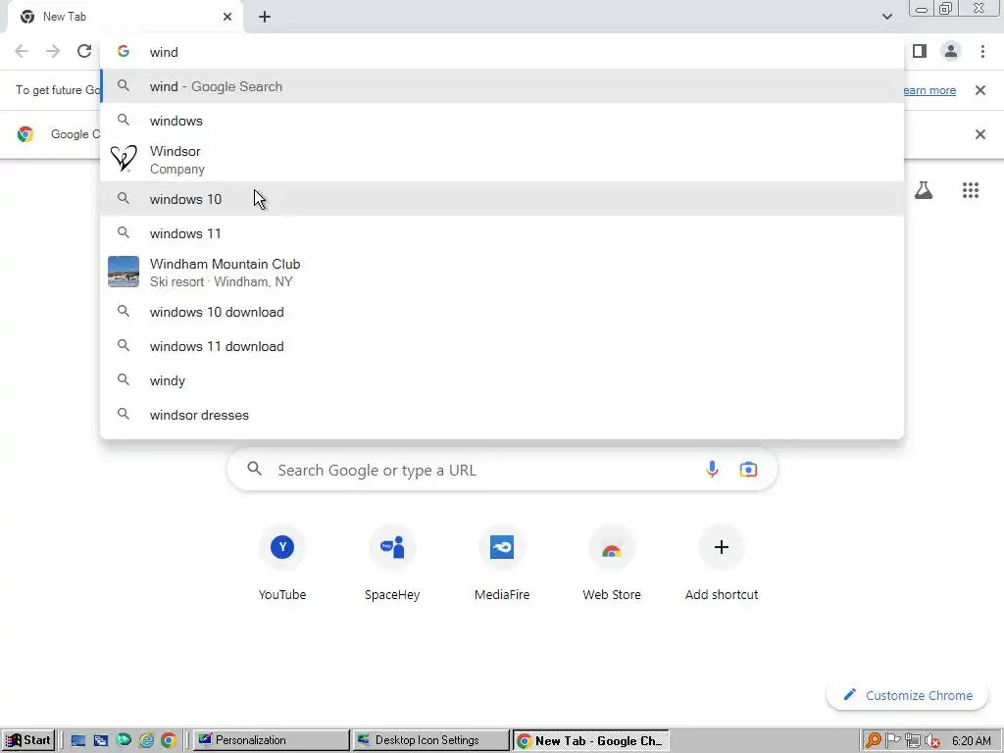Open the profile avatar menu

(951, 51)
